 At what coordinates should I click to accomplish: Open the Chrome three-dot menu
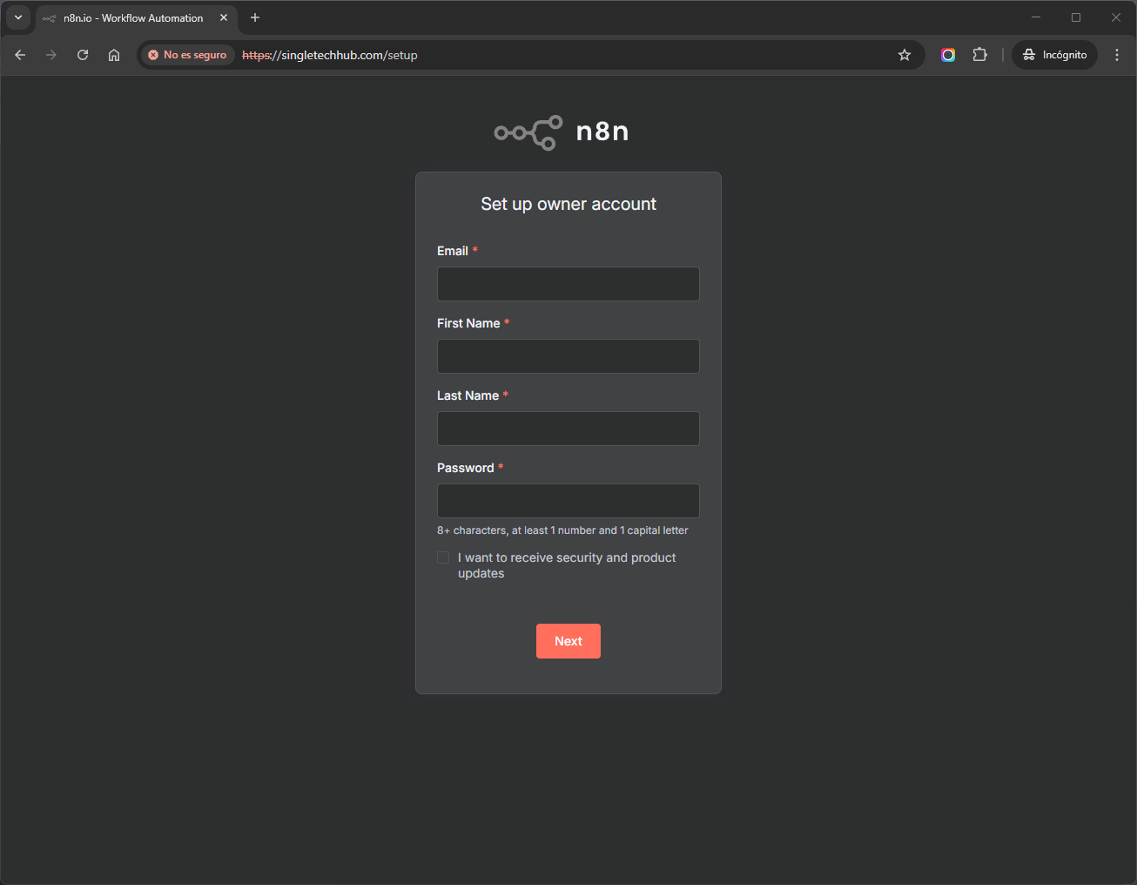click(1117, 55)
